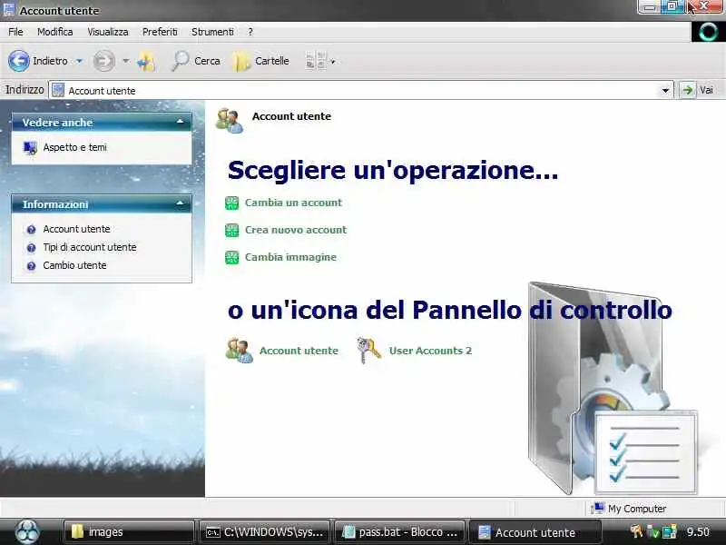
Task: Click the Vai go button
Action: [698, 90]
